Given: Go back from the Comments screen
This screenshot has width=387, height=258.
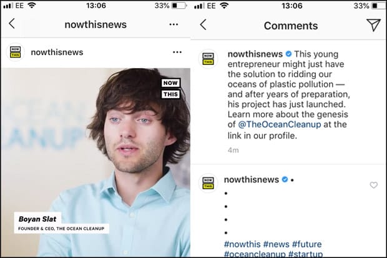Looking at the screenshot, I should click(x=203, y=25).
